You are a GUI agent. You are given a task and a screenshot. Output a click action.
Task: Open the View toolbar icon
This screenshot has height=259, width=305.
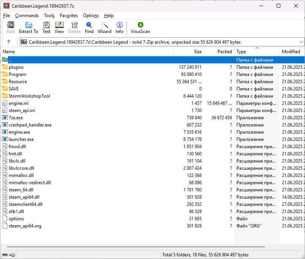59,27
